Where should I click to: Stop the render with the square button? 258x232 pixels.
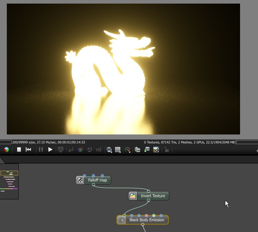tap(19, 150)
